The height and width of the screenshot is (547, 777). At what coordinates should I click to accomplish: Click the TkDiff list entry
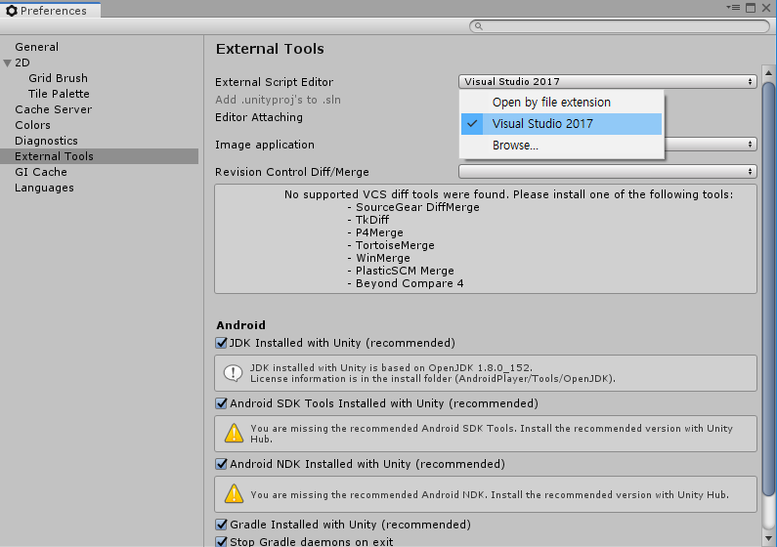[x=372, y=220]
